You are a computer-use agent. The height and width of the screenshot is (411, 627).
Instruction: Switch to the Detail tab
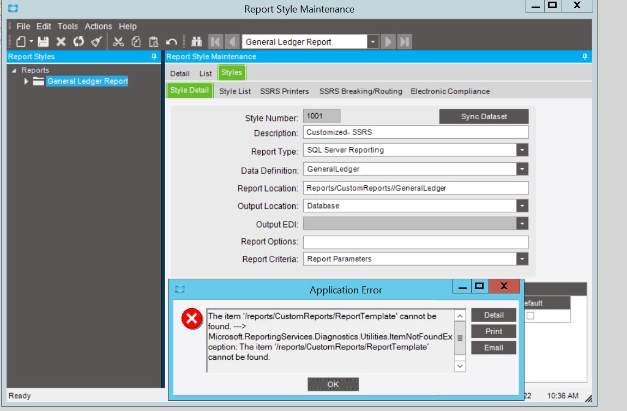coord(180,73)
